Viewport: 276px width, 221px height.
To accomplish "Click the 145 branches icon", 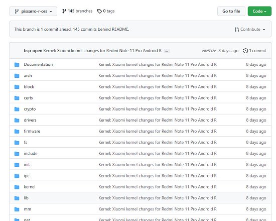I will (64, 11).
